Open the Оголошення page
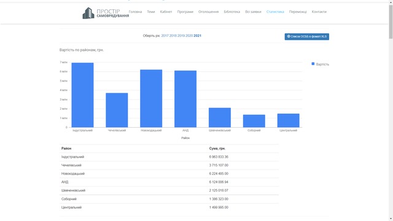 pyautogui.click(x=209, y=12)
